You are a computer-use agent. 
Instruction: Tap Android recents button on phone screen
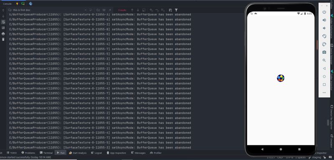pos(299,149)
